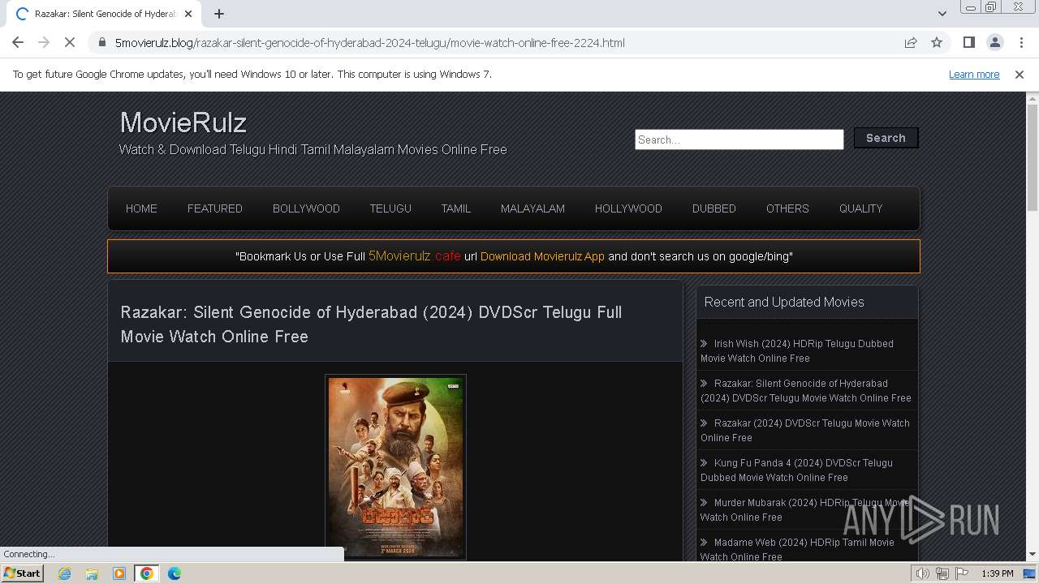Focus the site search field
The image size is (1039, 584).
pos(739,140)
